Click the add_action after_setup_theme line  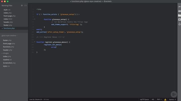(x=60, y=32)
